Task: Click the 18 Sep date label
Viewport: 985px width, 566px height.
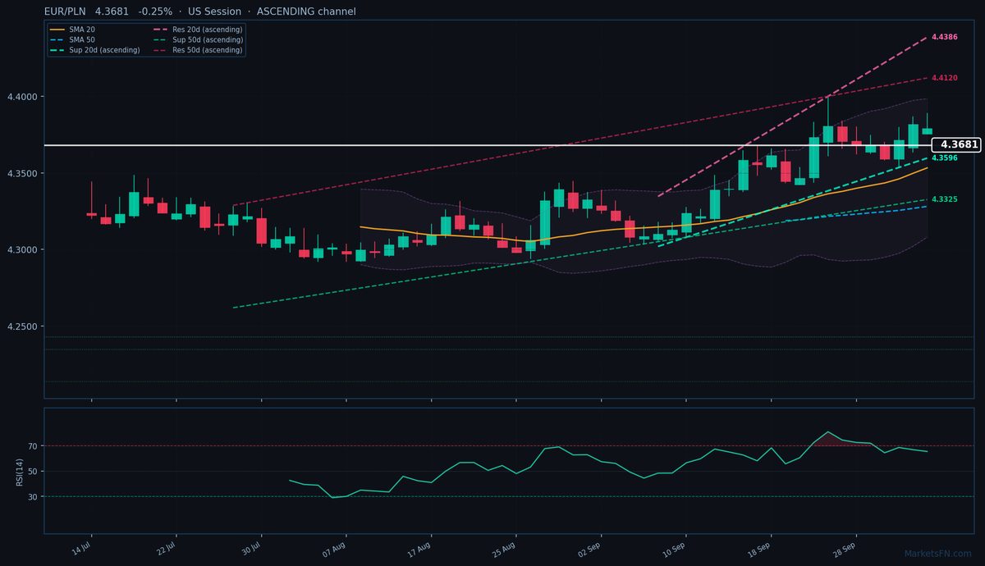Action: tap(759, 549)
